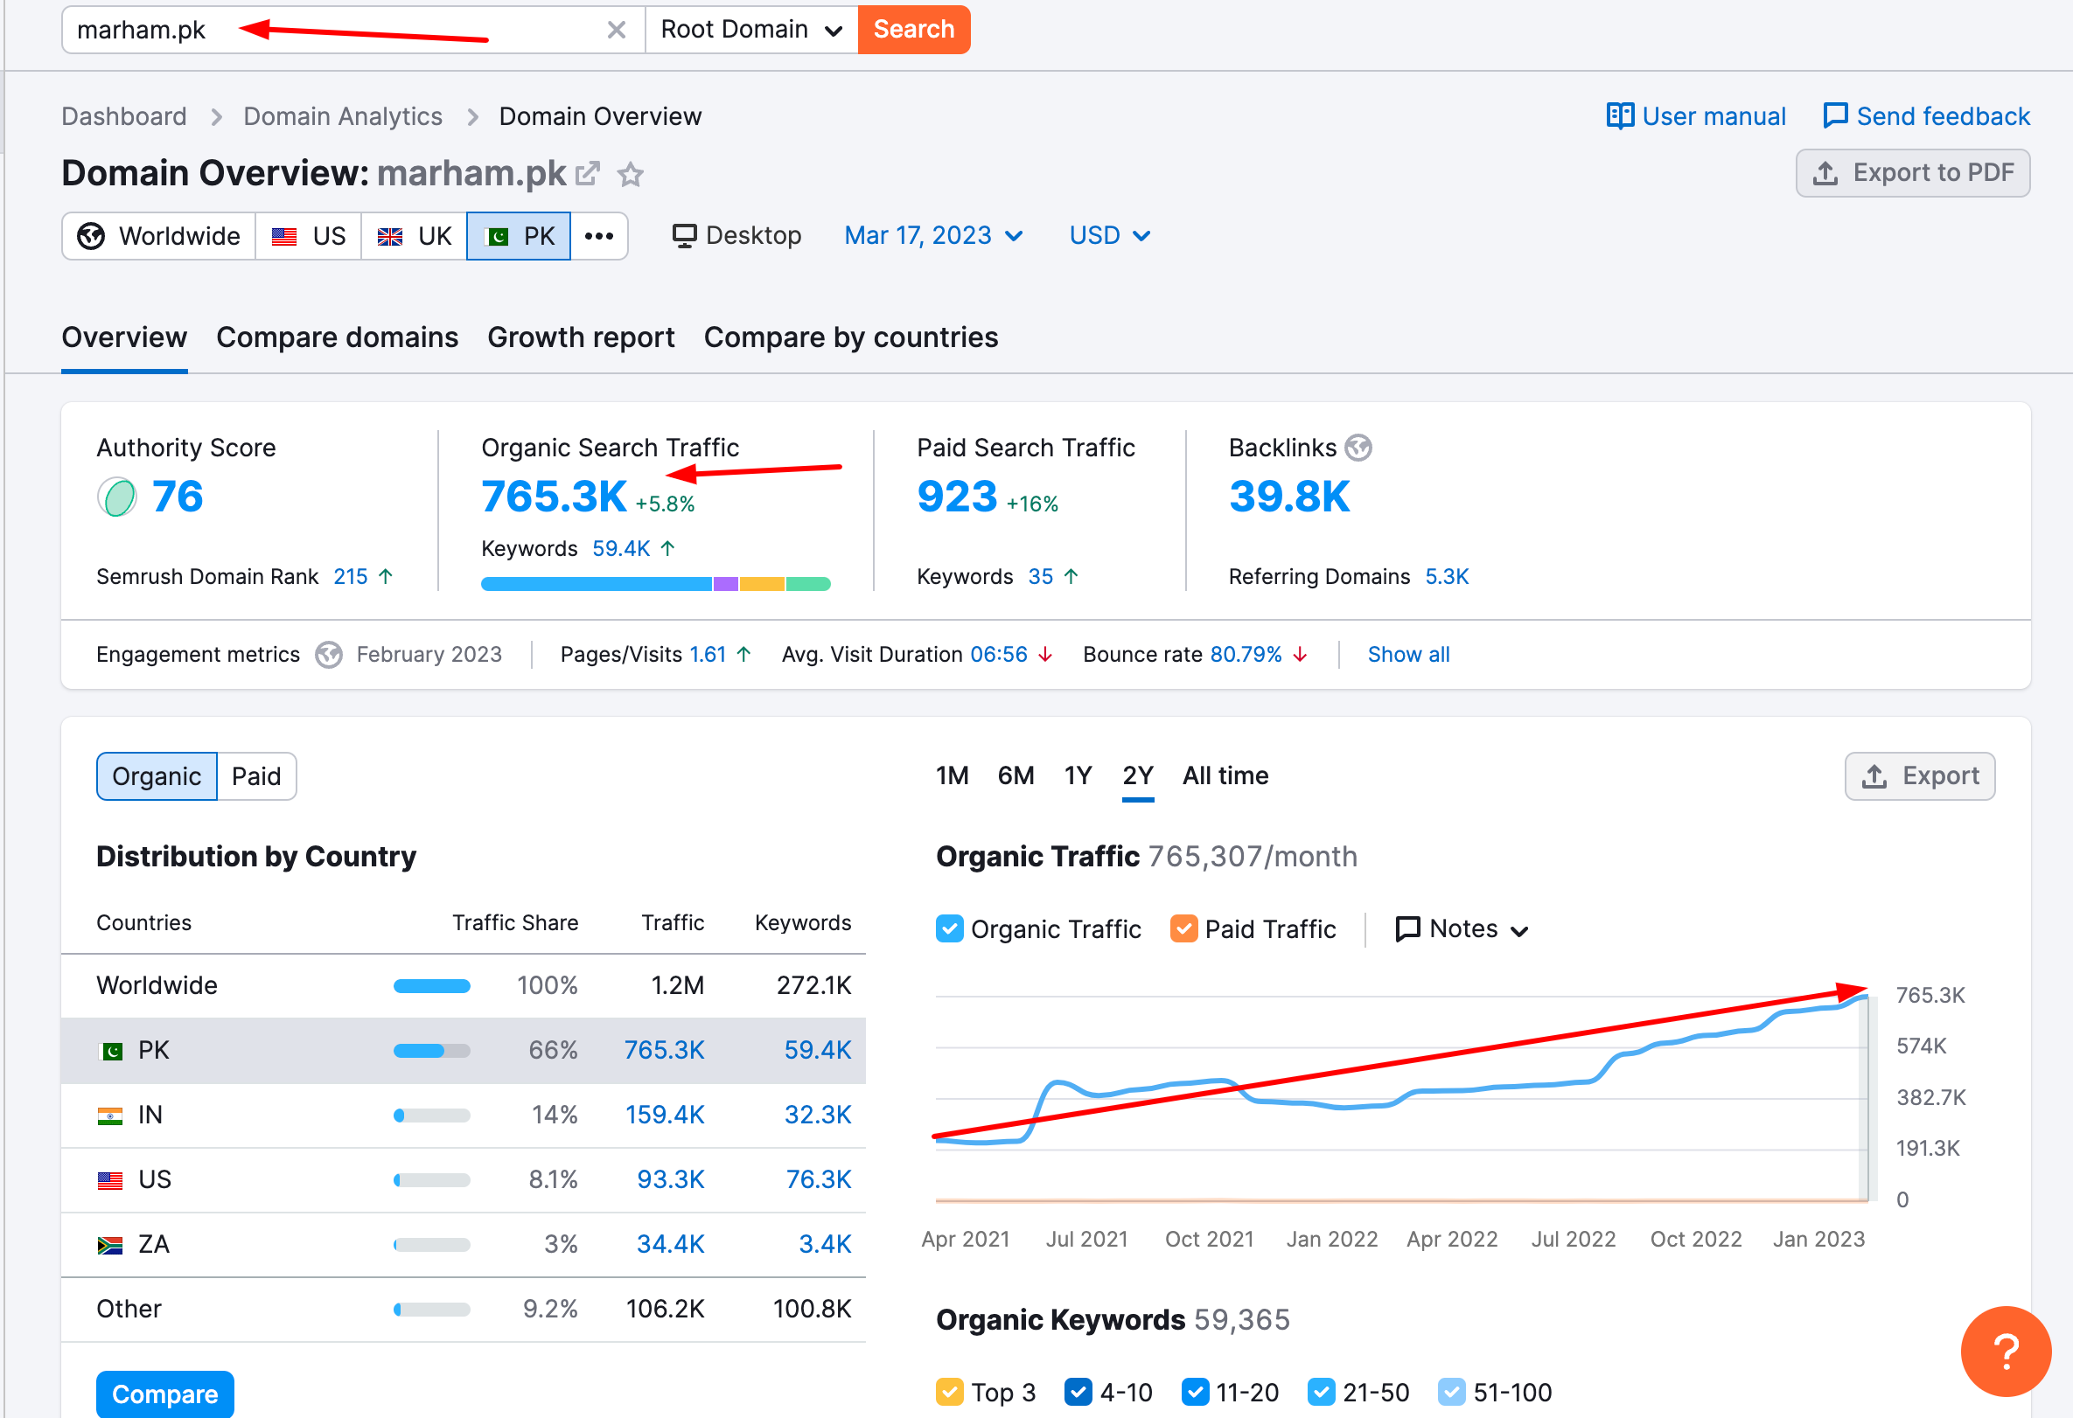Click Worldwide traffic share bar

[432, 986]
